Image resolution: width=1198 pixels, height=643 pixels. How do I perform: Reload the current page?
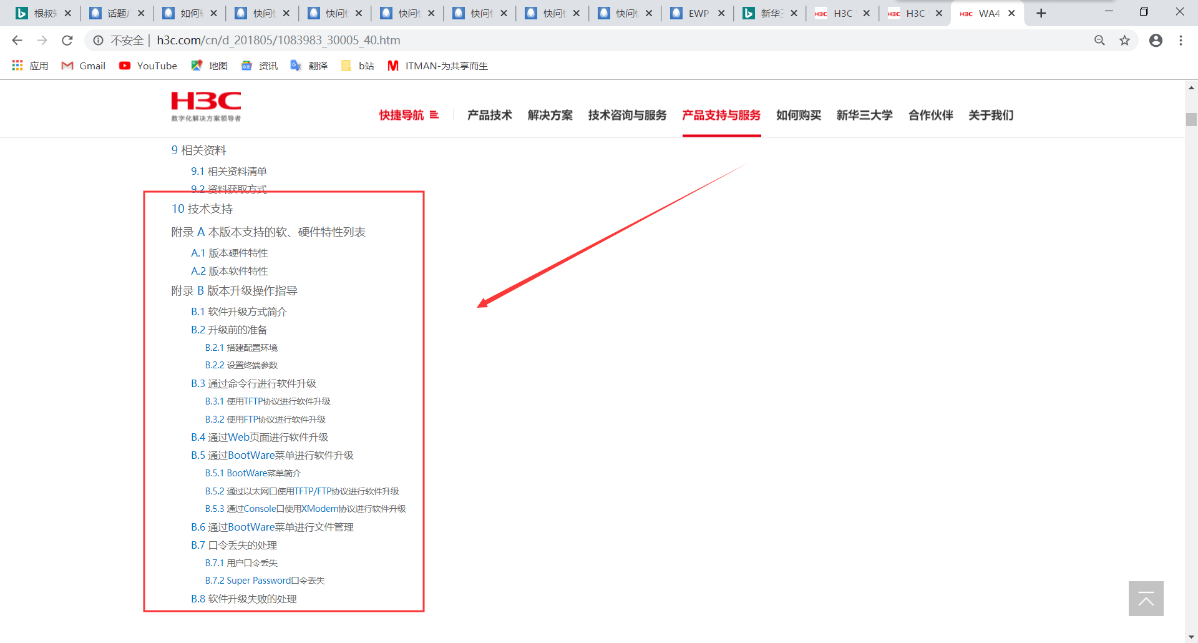point(67,41)
